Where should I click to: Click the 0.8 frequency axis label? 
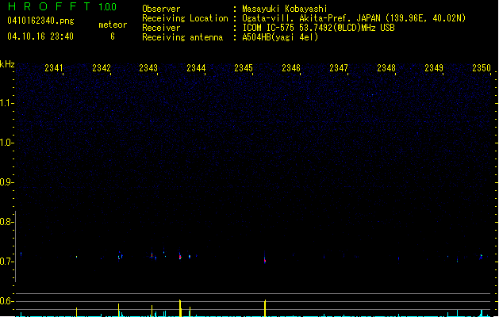click(6, 222)
